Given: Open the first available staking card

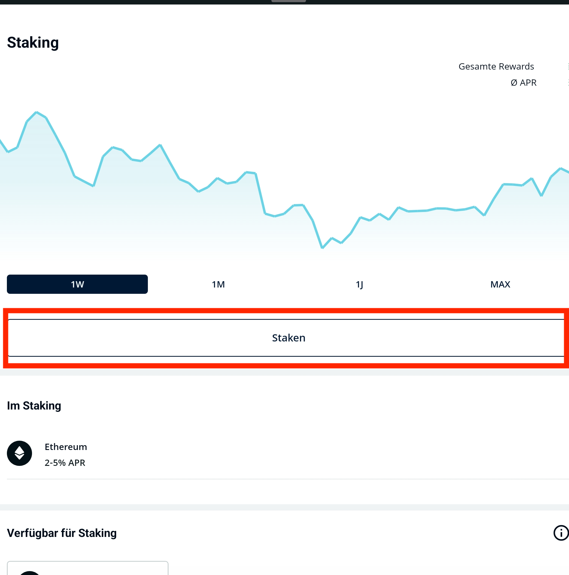Looking at the screenshot, I should (87, 569).
